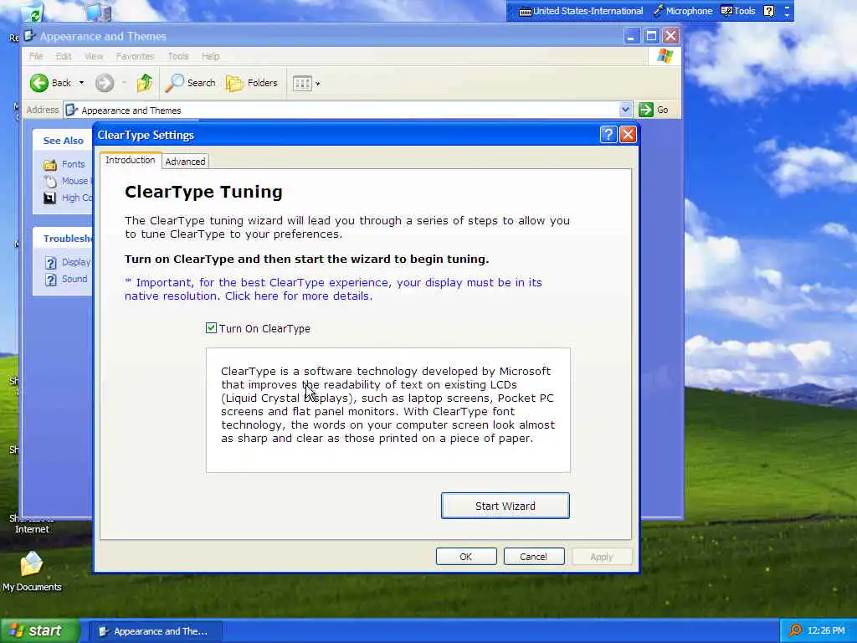The height and width of the screenshot is (643, 857).
Task: Open Display troubleshooter help icon
Action: [x=50, y=262]
